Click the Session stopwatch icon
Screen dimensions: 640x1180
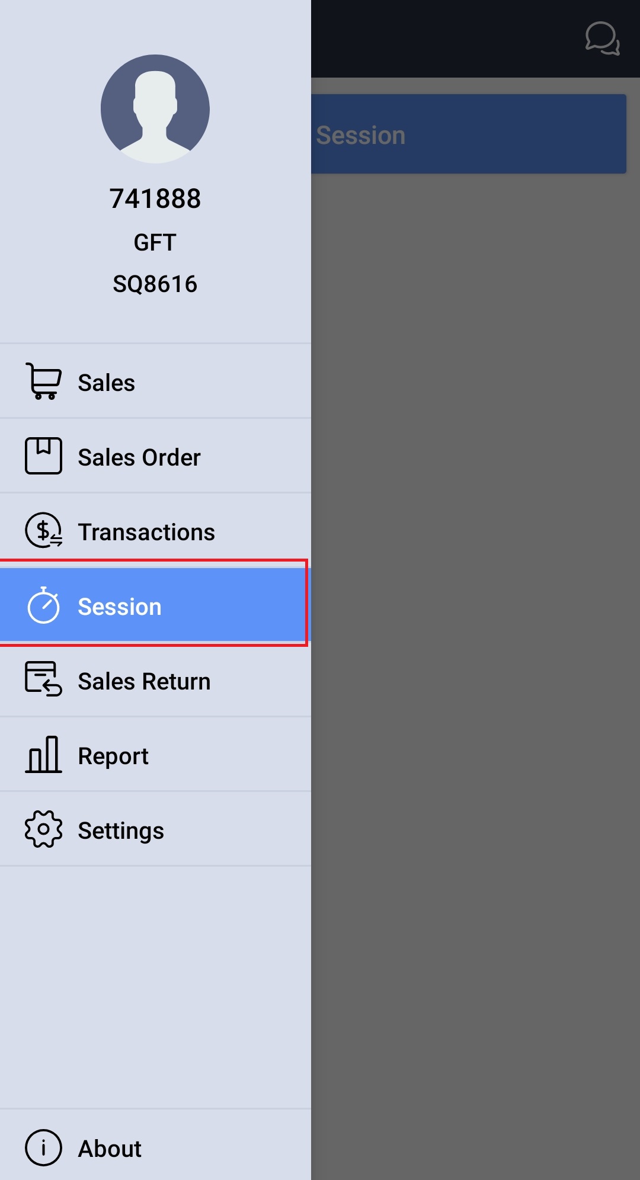pos(43,605)
